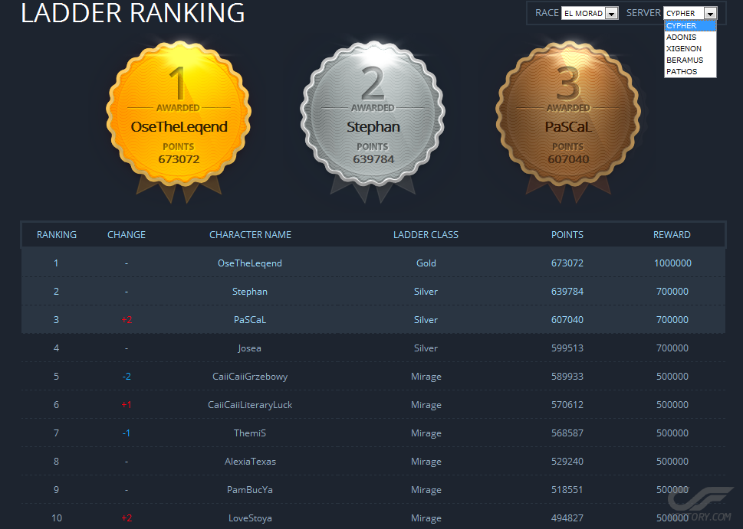Image resolution: width=743 pixels, height=529 pixels.
Task: Select ADONIS in the server list
Action: [x=690, y=37]
